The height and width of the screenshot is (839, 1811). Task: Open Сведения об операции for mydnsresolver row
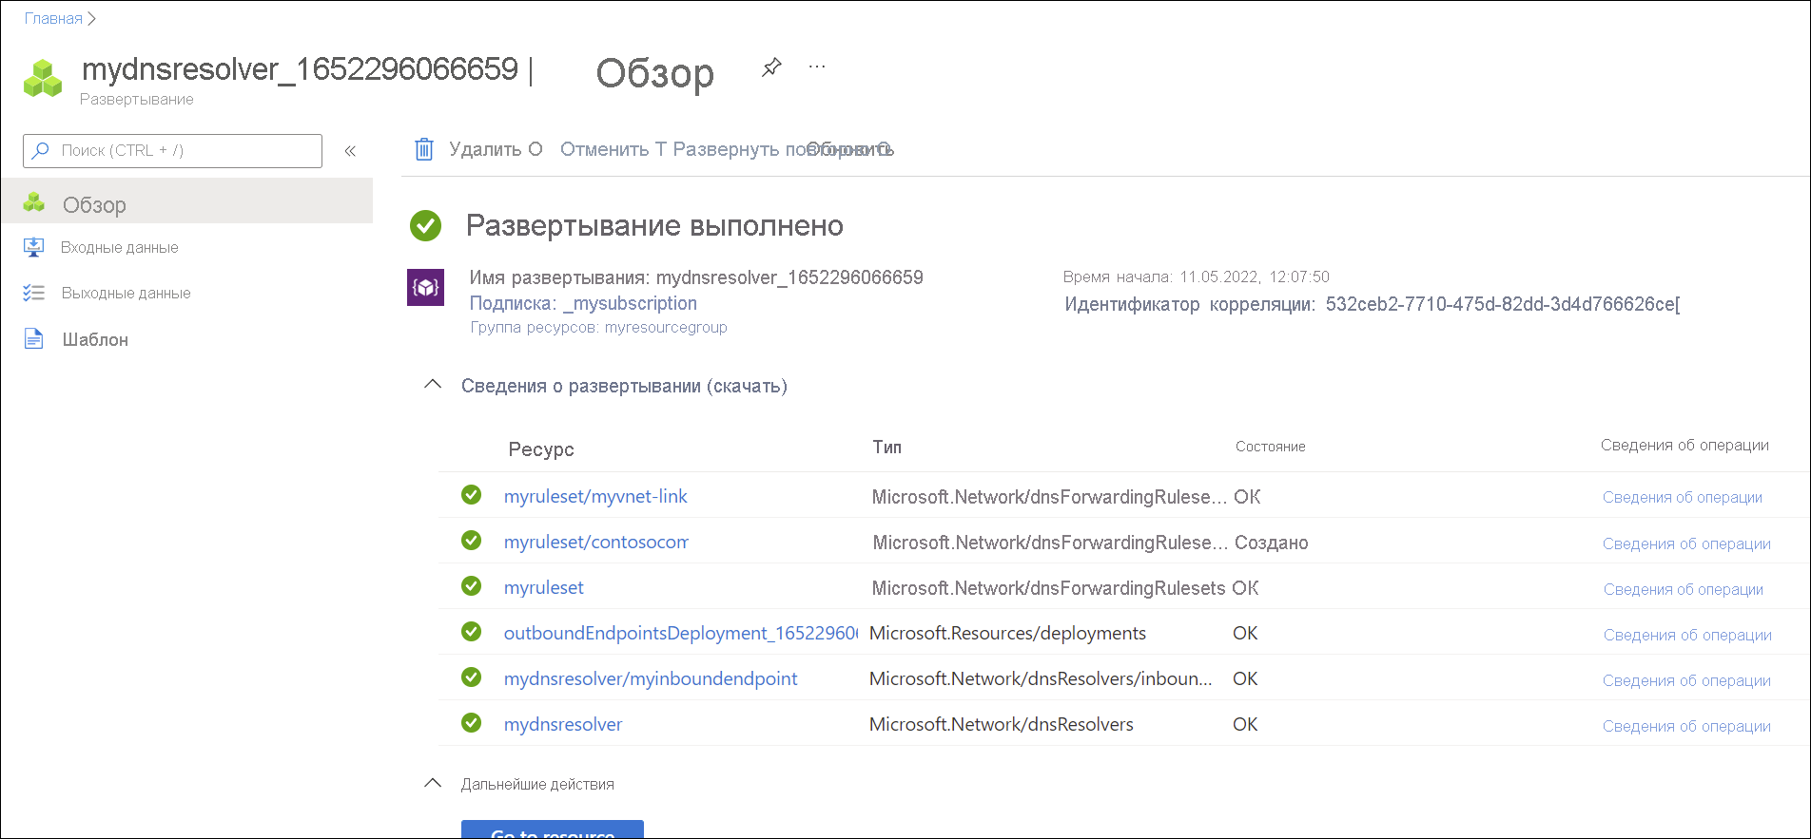coord(1686,726)
